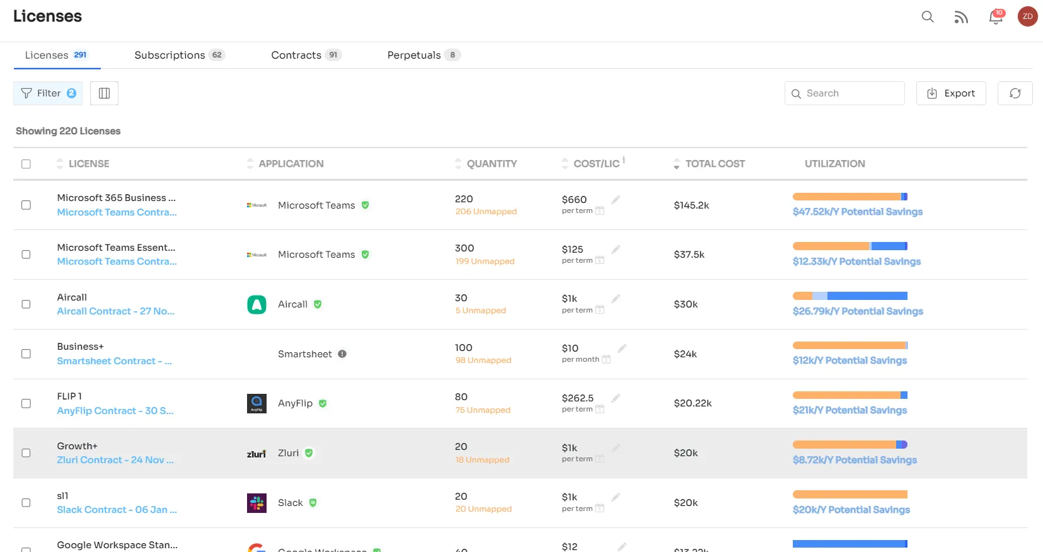The width and height of the screenshot is (1043, 552).
Task: Open the feed updates icon
Action: click(x=961, y=17)
